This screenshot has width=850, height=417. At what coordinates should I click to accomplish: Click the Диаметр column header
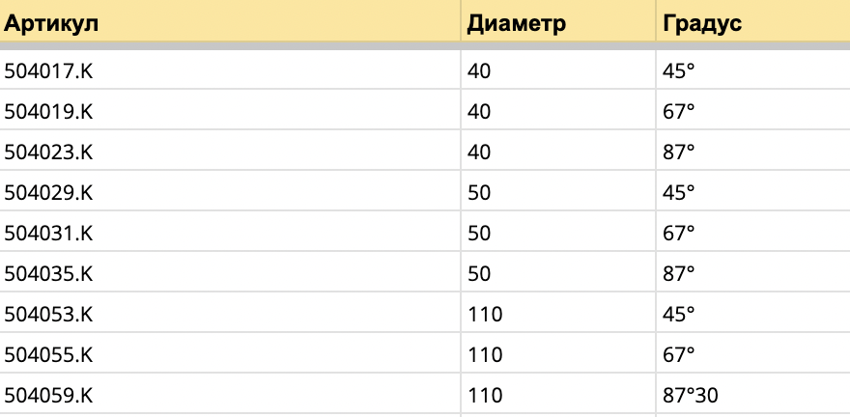click(x=516, y=23)
